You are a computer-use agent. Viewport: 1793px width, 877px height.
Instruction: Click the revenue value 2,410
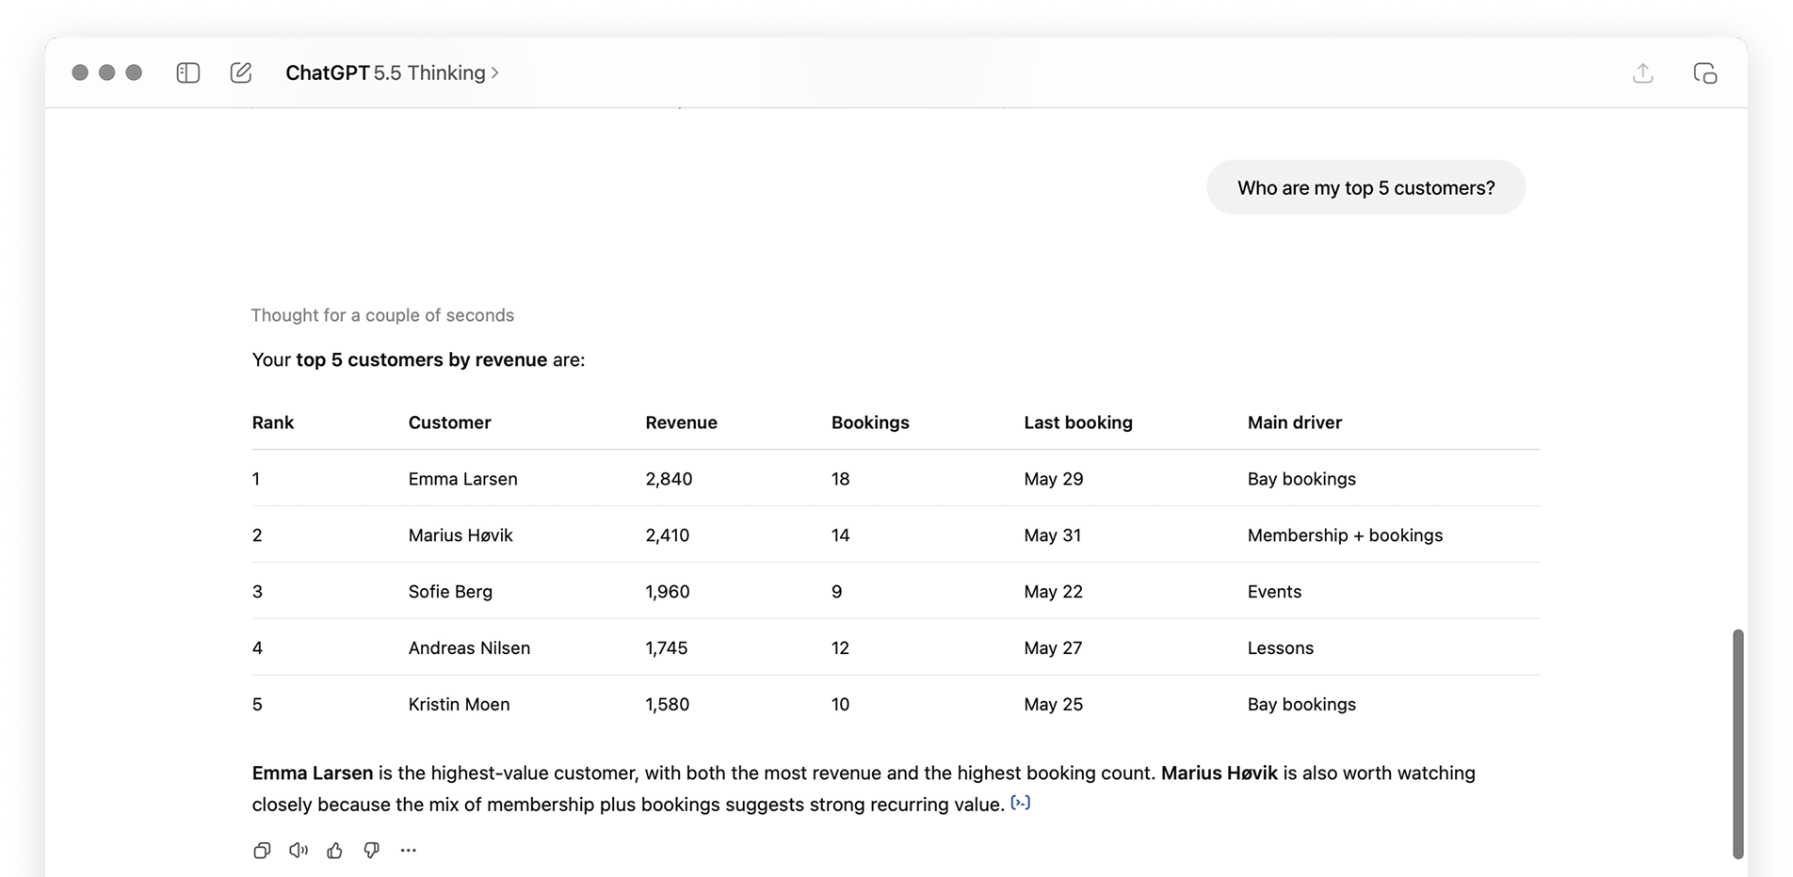(x=667, y=535)
